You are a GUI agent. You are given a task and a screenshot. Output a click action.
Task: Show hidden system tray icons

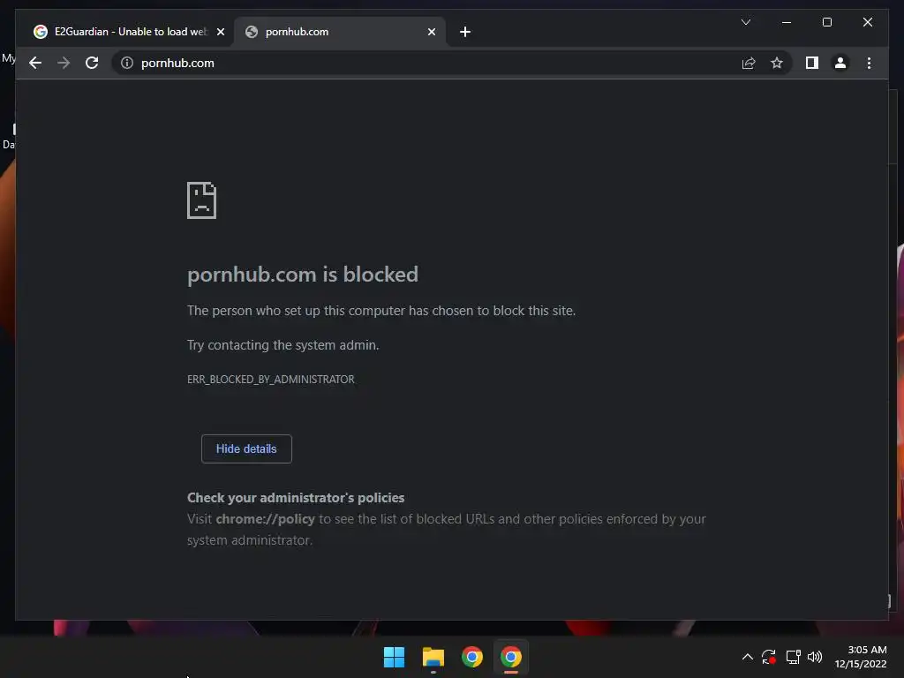coord(747,657)
